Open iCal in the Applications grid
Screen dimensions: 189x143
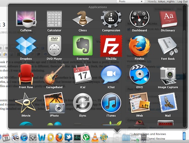pos(83,74)
